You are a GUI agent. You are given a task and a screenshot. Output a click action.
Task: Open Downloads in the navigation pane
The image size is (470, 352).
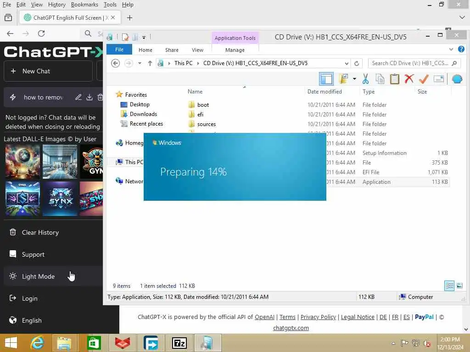(143, 114)
